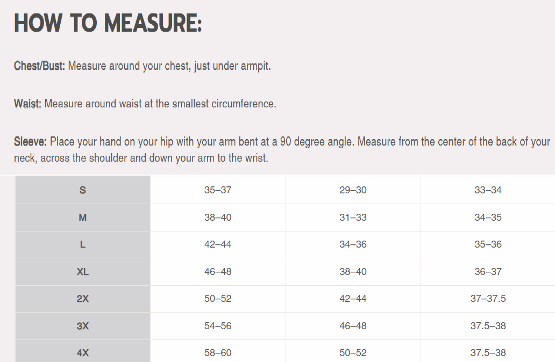Select the 2X size row header
This screenshot has height=362, width=555.
click(x=83, y=299)
